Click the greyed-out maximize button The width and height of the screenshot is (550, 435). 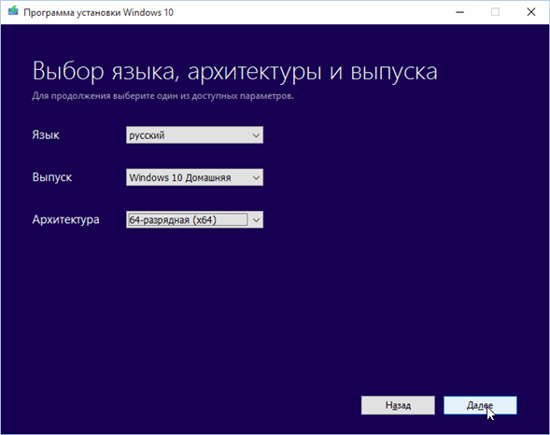495,12
